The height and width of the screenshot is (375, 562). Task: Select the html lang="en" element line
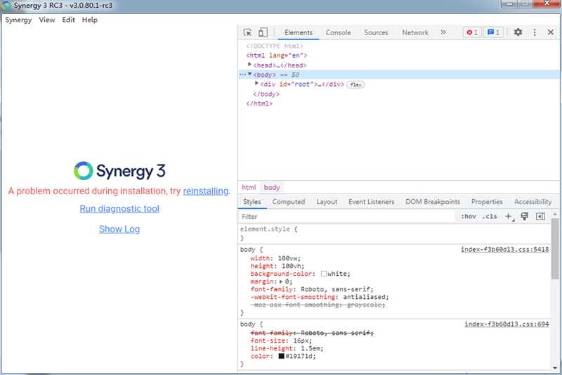[276, 56]
